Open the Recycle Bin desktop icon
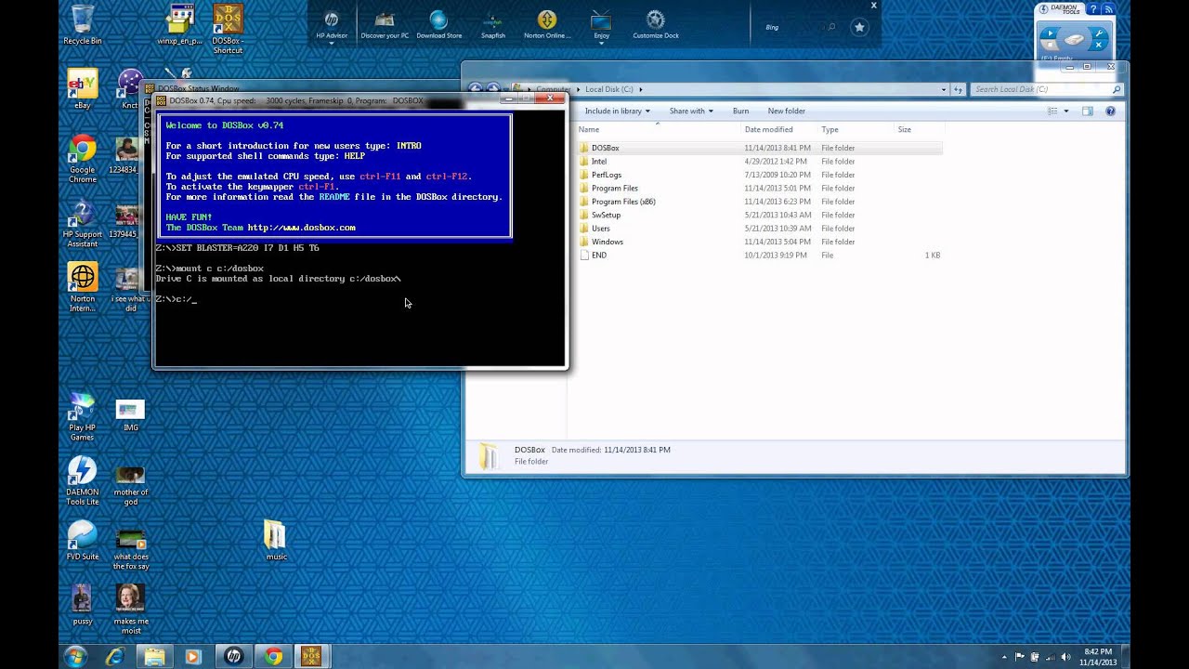The image size is (1189, 669). 82,25
